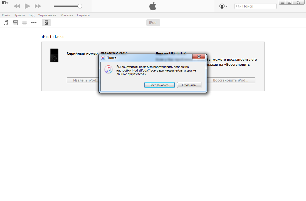Click the Apple logo in the header
Image resolution: width=306 pixels, height=201 pixels.
click(153, 6)
